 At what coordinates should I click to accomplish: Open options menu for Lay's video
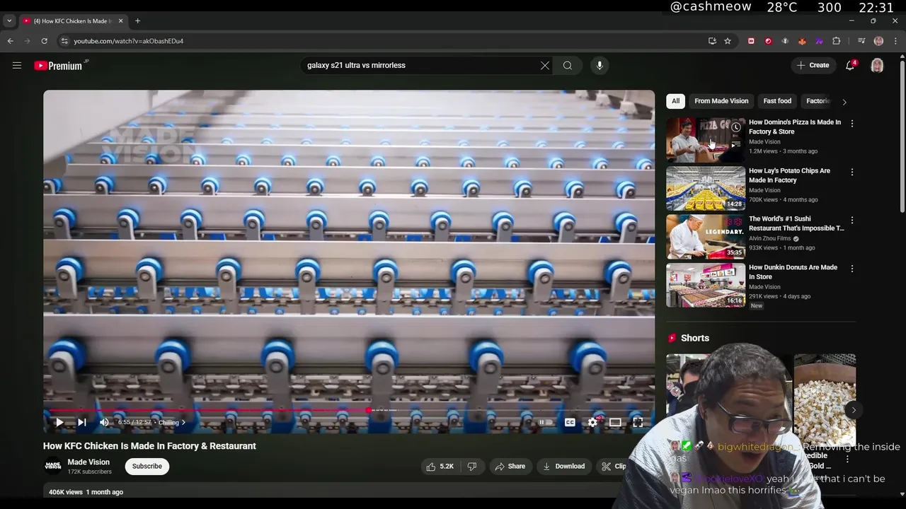851,172
